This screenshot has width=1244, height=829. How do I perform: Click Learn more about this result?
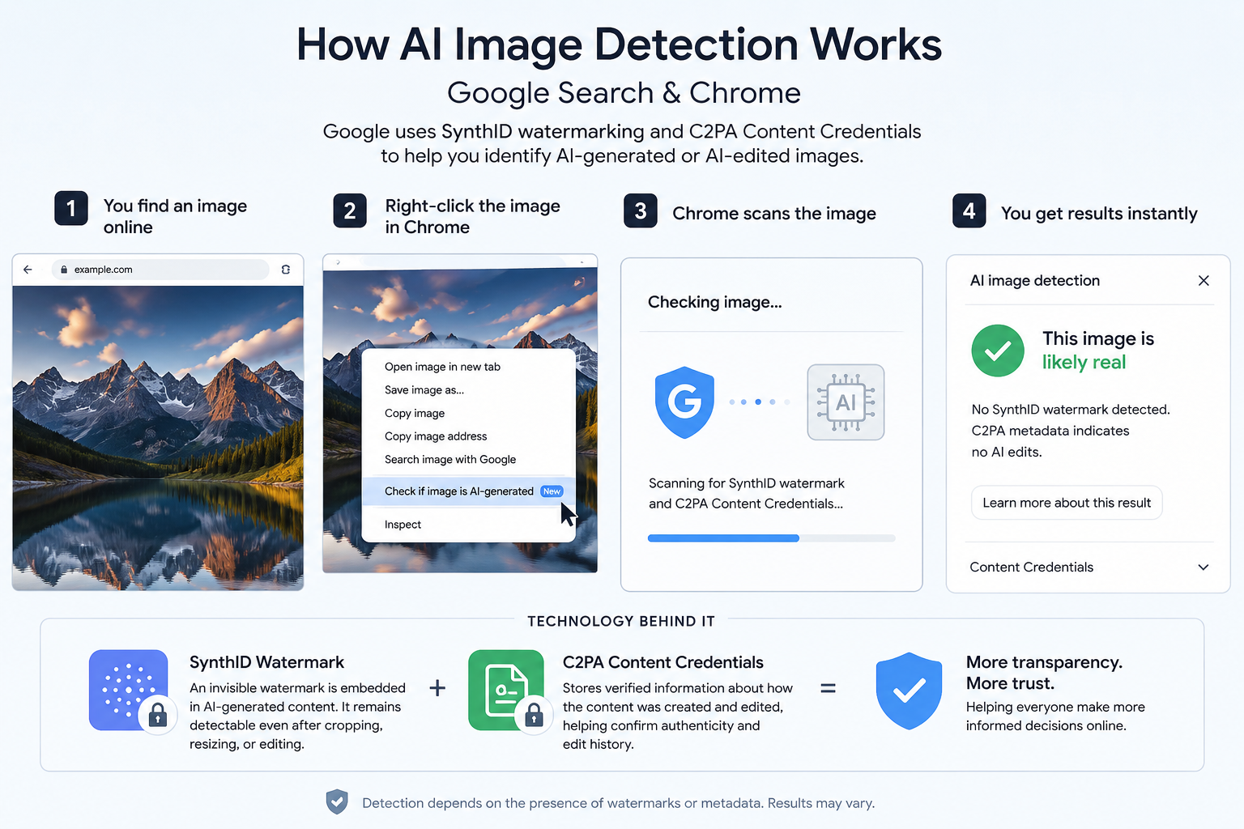(1067, 503)
